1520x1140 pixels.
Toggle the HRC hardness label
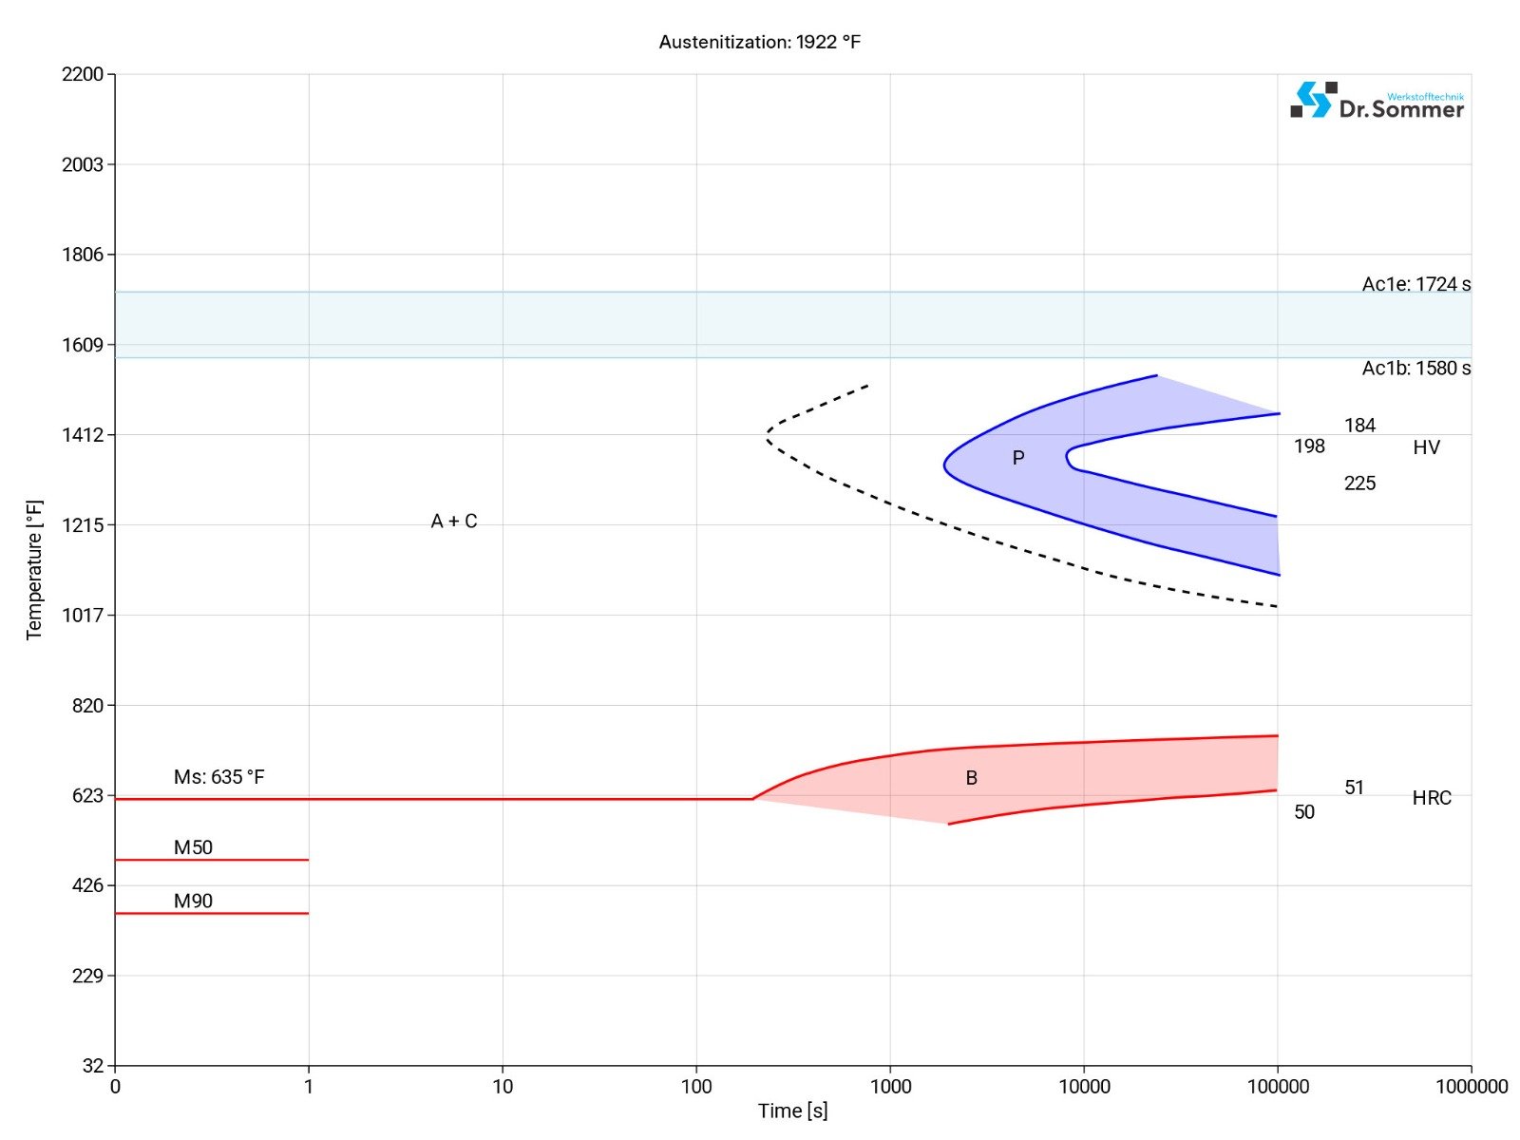click(1434, 799)
